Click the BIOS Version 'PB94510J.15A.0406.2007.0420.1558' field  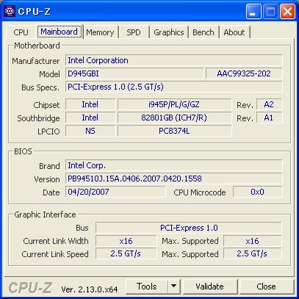[174, 179]
